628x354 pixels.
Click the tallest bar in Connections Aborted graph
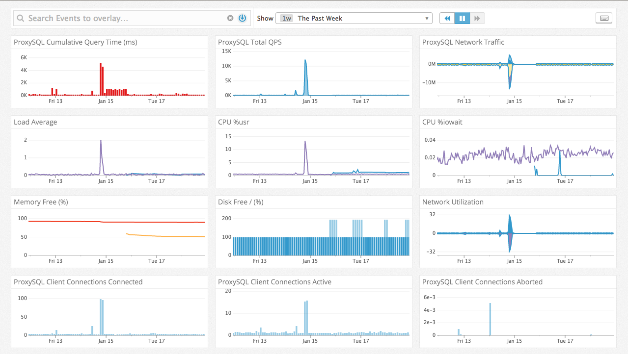[x=490, y=319]
